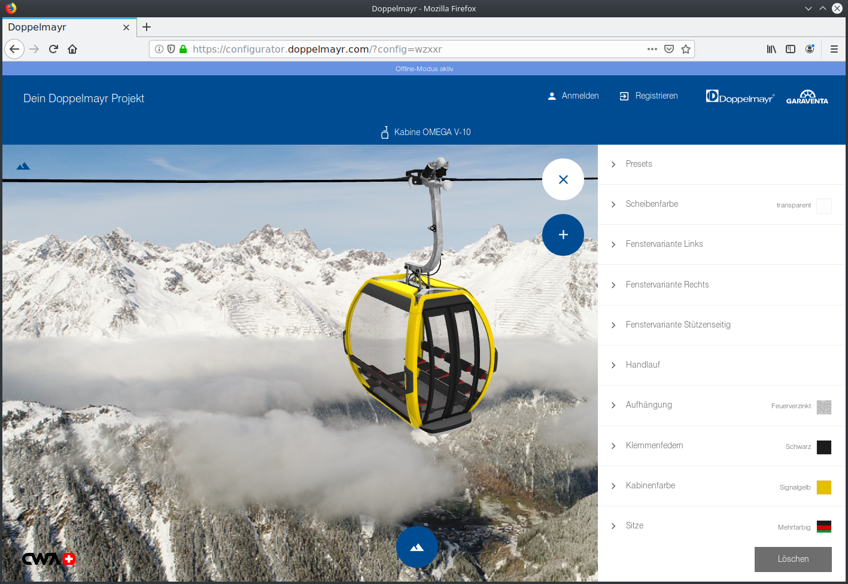This screenshot has width=848, height=584.
Task: Expand the Handlauf section
Action: (x=722, y=365)
